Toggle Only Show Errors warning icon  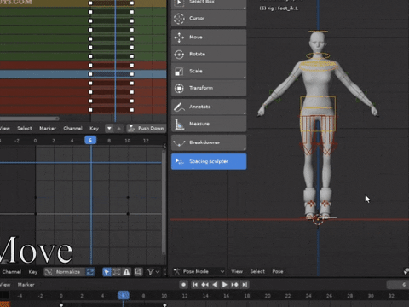[126, 272]
